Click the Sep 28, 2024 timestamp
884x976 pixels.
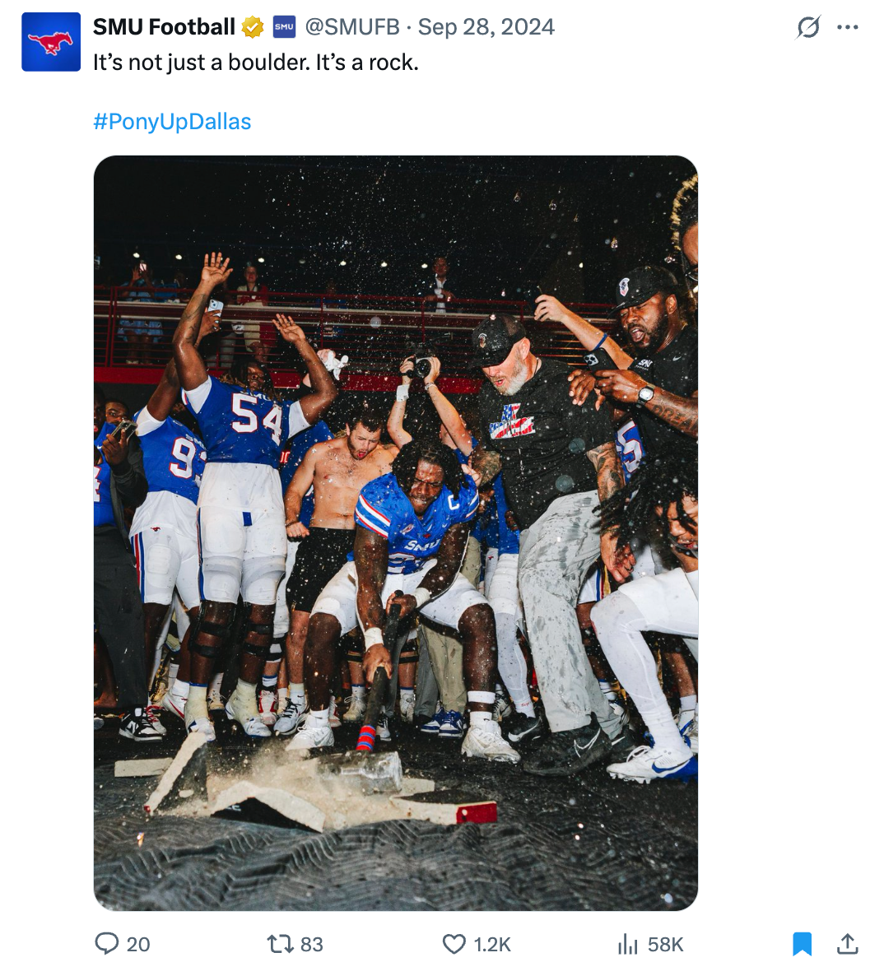pyautogui.click(x=486, y=27)
